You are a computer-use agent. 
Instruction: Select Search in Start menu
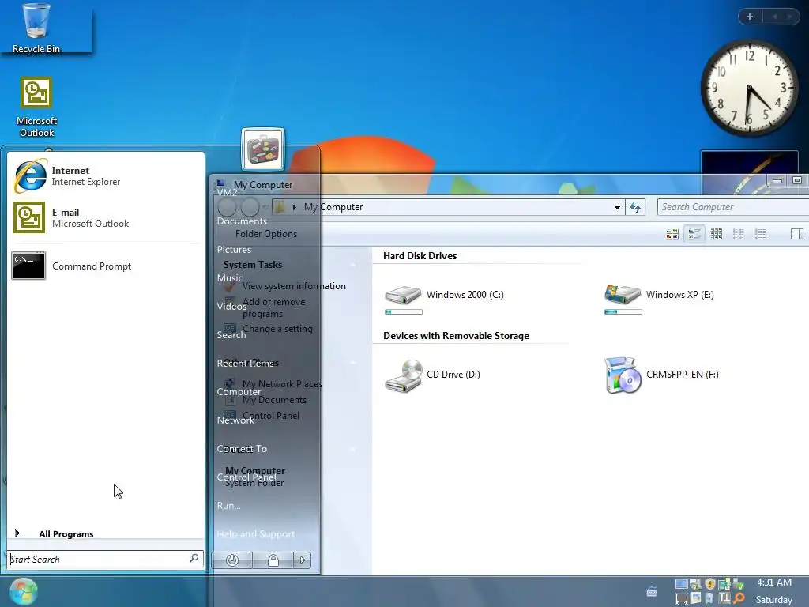(x=231, y=334)
